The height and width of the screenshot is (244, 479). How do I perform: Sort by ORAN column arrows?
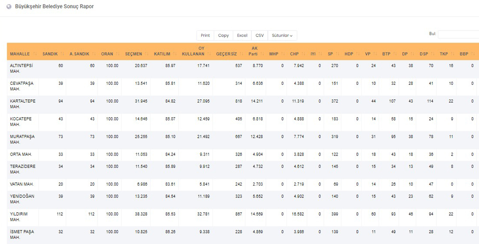click(118, 54)
